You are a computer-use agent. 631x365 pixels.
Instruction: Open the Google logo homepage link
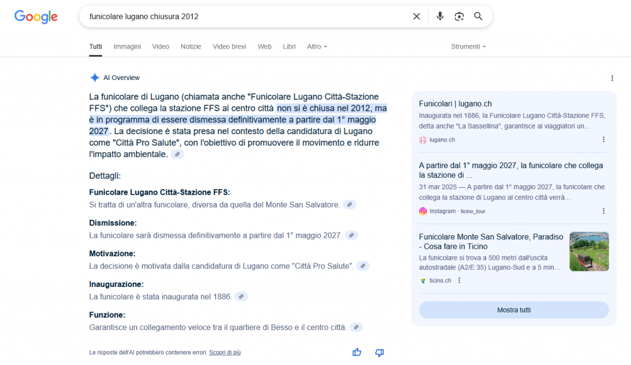point(36,17)
